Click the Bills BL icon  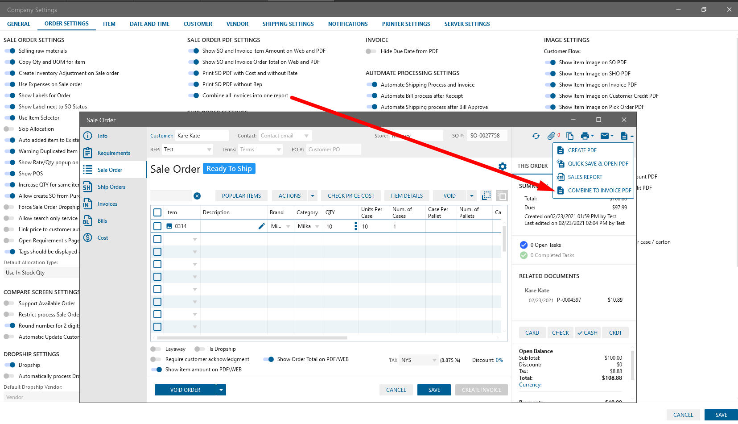point(88,221)
